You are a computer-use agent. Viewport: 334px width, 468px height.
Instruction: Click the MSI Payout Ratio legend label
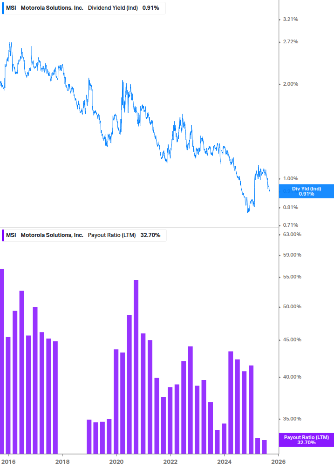[84, 235]
